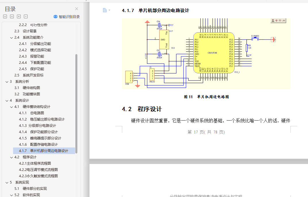Open dropdown arrow beside page icon
The width and height of the screenshot is (308, 197).
[x=109, y=10]
